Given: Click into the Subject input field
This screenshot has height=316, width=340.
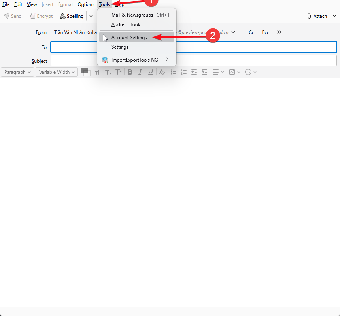Looking at the screenshot, I should 193,61.
